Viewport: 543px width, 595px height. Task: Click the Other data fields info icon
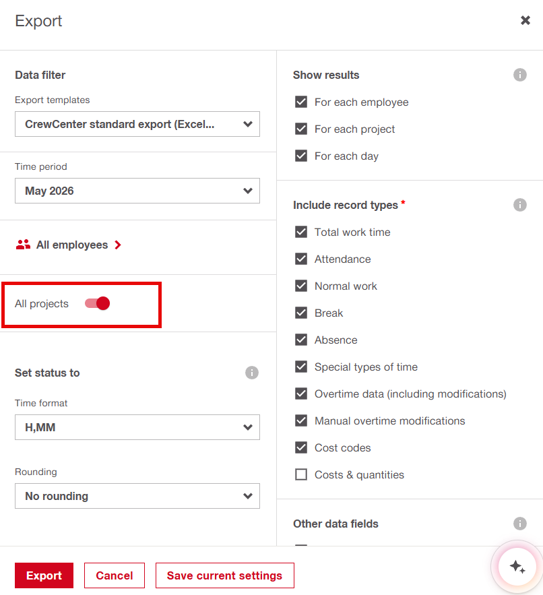pyautogui.click(x=519, y=524)
